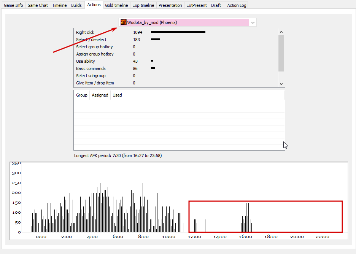Viewport: 356px width, 254px height.
Task: Switch to the Game Chat tab
Action: click(x=37, y=5)
